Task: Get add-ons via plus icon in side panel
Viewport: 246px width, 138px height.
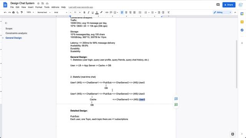Action: (x=242, y=43)
